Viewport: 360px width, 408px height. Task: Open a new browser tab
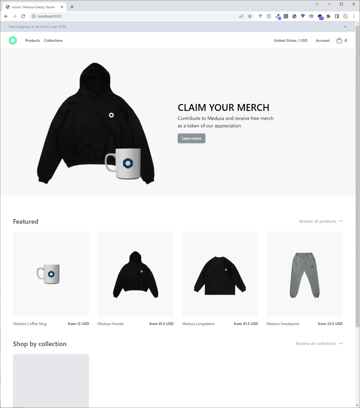tap(72, 7)
